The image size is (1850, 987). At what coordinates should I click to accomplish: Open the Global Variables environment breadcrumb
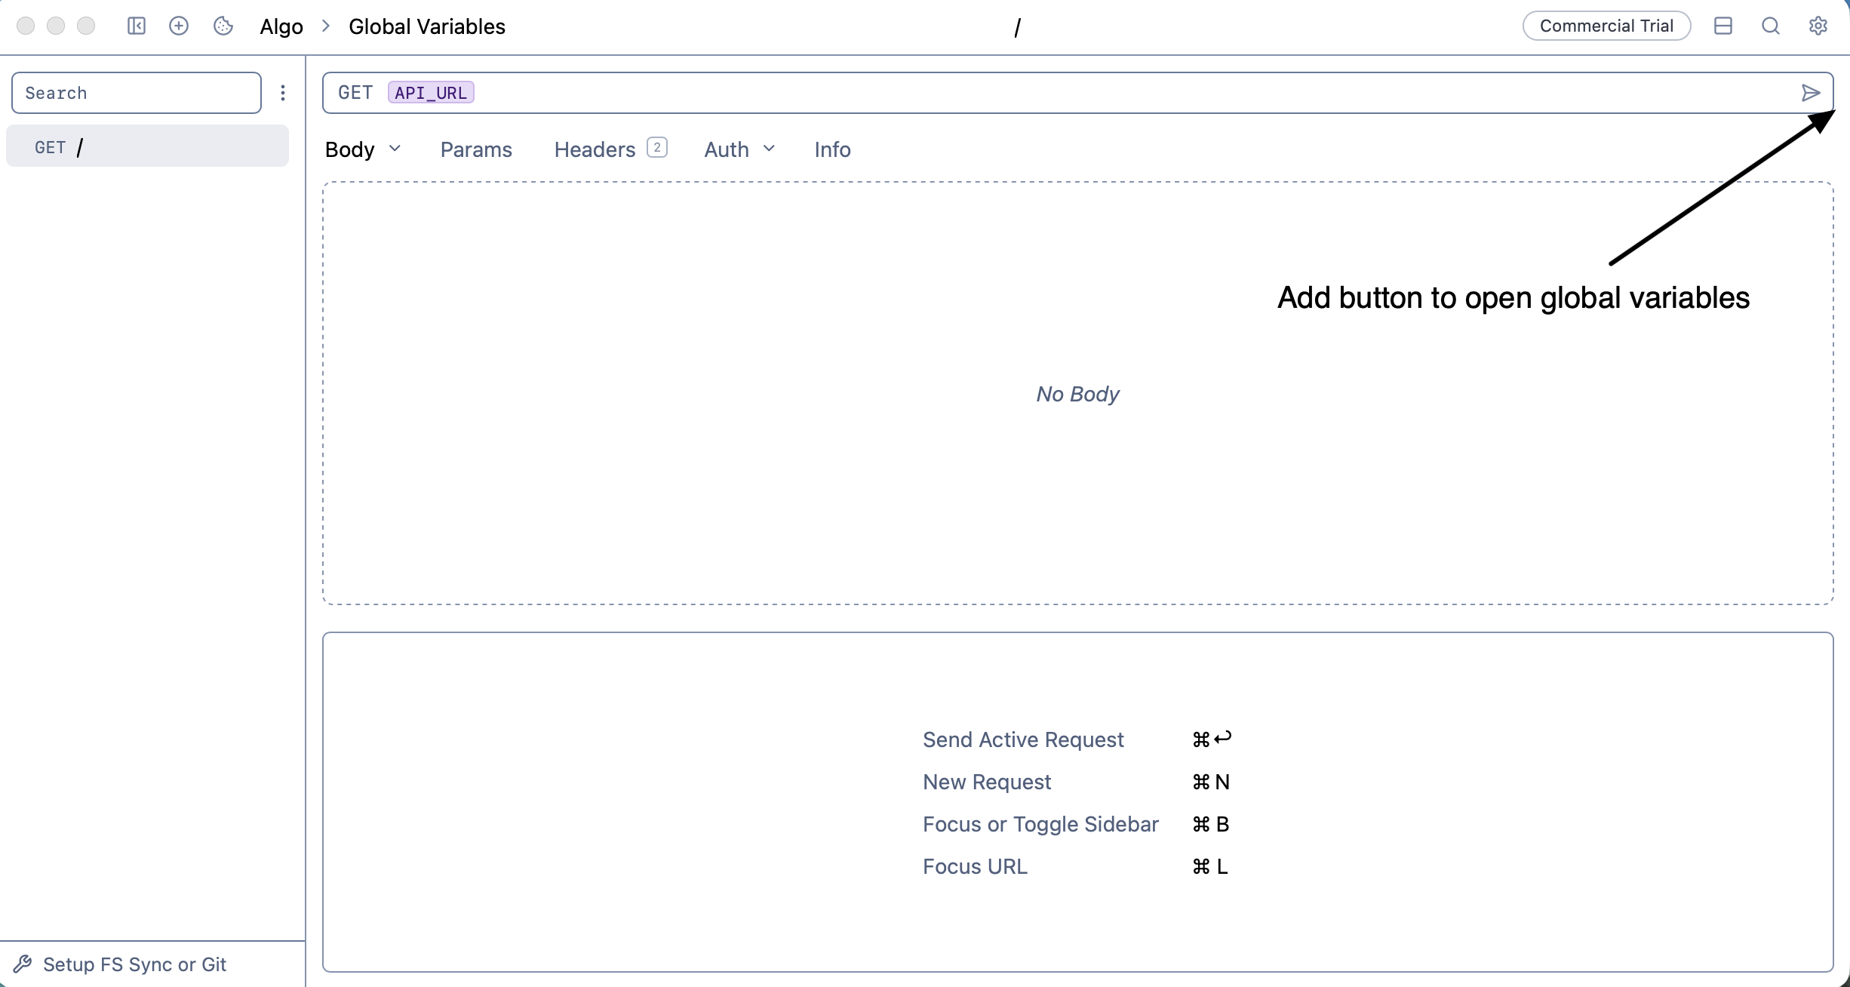[x=427, y=26]
